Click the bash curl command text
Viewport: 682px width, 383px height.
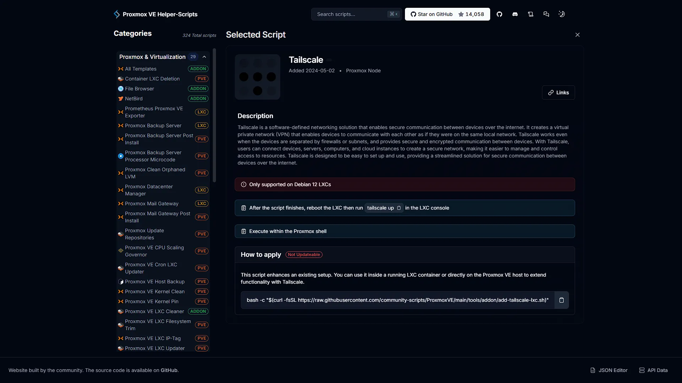tap(397, 300)
